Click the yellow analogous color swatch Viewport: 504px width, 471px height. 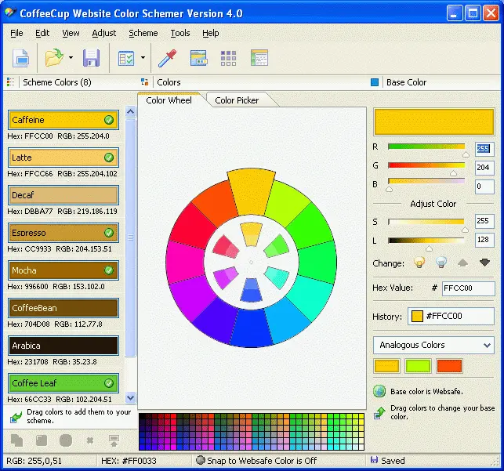coord(386,366)
